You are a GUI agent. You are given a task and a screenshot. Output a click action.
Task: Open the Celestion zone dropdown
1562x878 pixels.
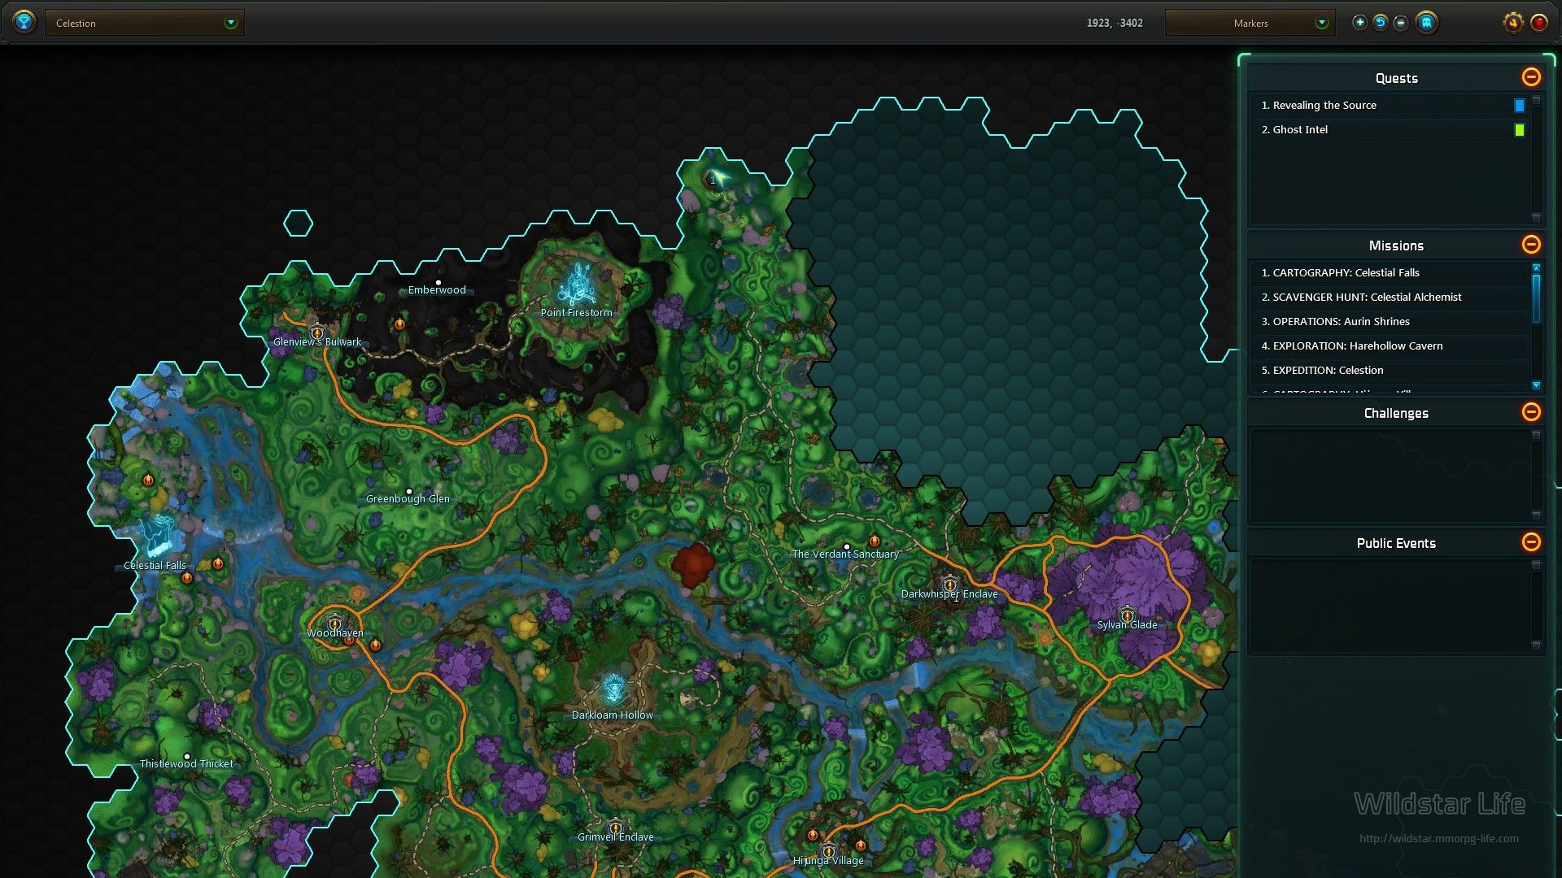click(145, 23)
